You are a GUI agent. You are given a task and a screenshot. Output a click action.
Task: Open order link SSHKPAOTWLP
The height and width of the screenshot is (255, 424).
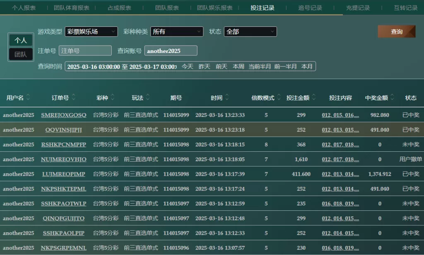[63, 203]
